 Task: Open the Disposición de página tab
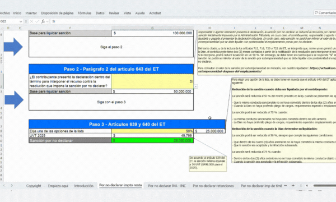57,13
